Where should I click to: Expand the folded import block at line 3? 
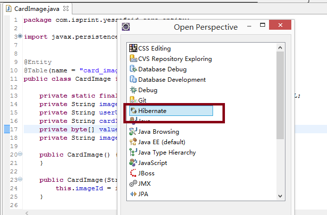pyautogui.click(x=20, y=36)
